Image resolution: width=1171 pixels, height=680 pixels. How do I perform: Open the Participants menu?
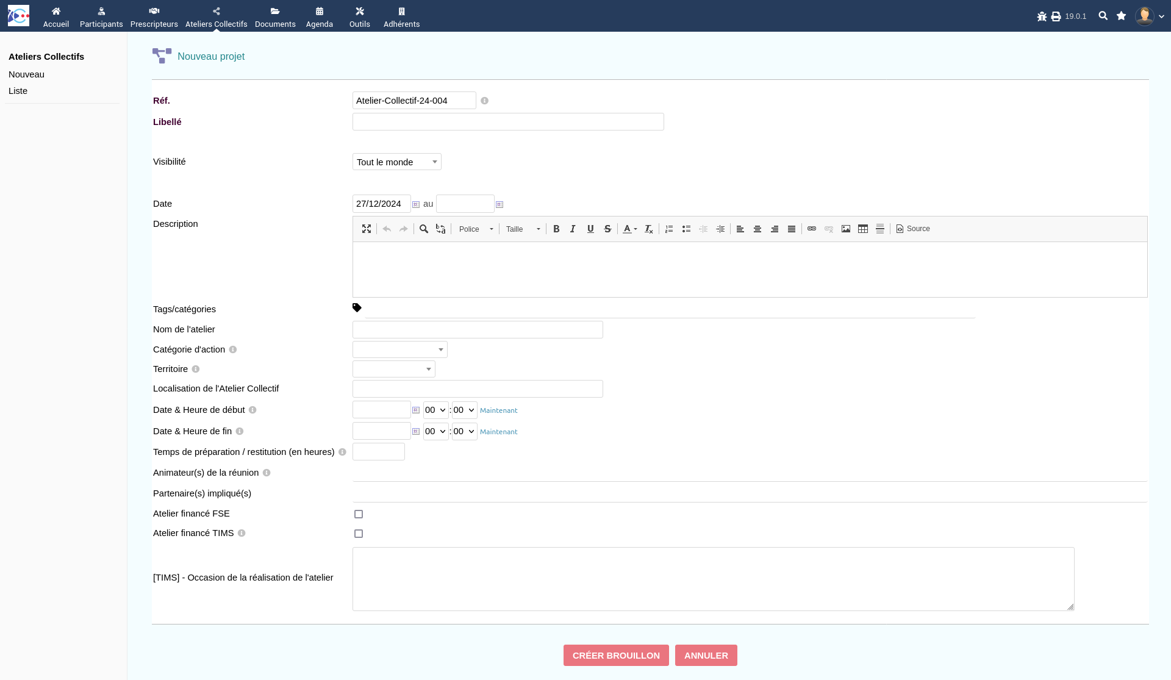coord(101,16)
